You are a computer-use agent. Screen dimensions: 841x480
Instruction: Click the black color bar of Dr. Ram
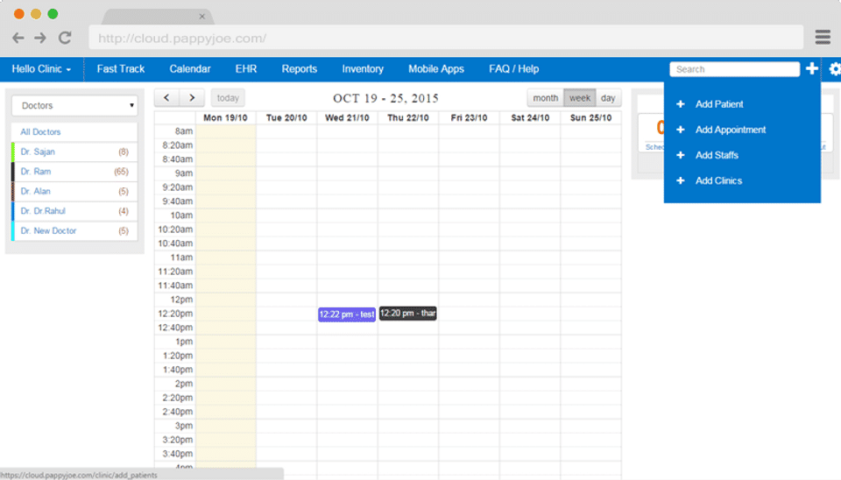click(13, 172)
